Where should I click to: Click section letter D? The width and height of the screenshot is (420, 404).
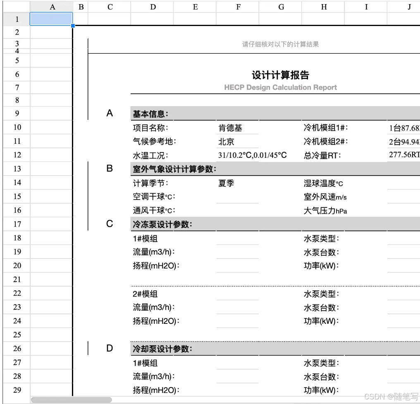pos(110,348)
